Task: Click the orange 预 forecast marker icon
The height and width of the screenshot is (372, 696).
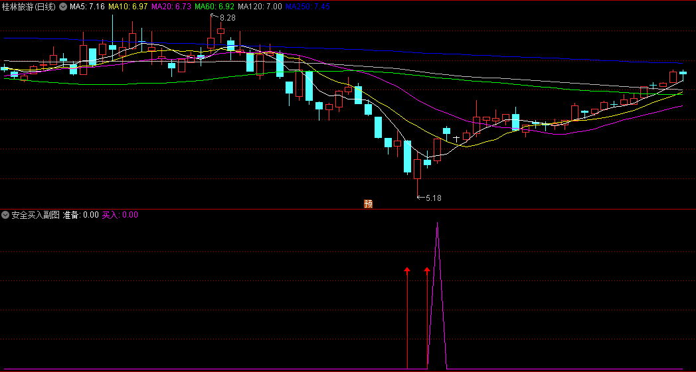Action: click(x=368, y=204)
